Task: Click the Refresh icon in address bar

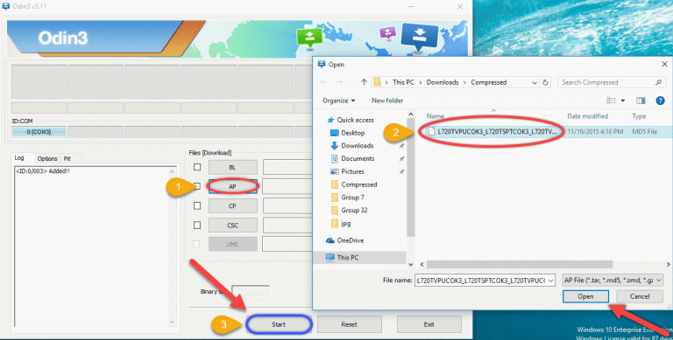Action: tap(546, 83)
